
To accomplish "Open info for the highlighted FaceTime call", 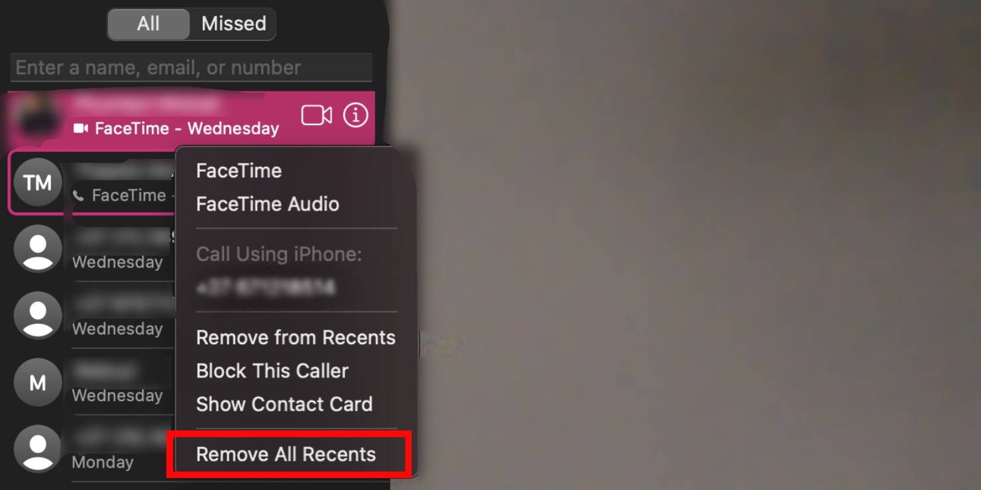I will [355, 115].
